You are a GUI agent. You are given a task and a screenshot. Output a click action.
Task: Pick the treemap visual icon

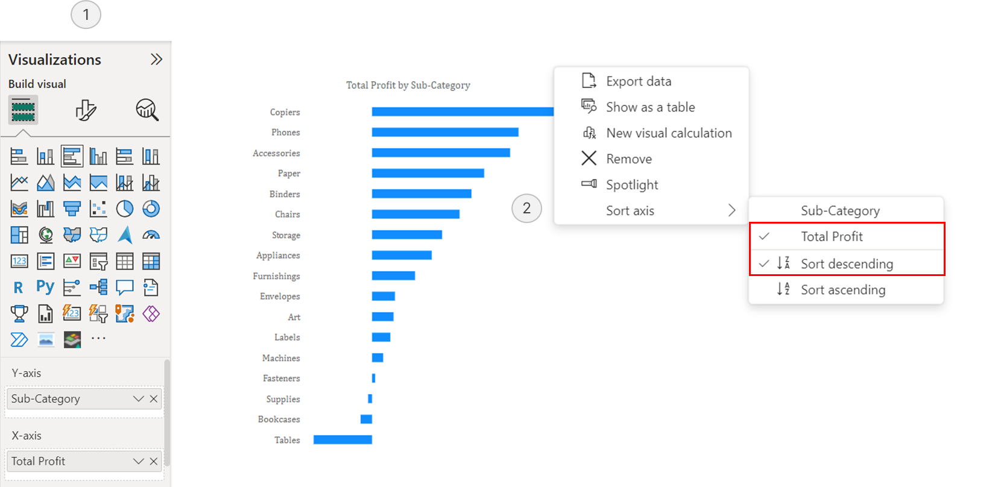(x=19, y=235)
